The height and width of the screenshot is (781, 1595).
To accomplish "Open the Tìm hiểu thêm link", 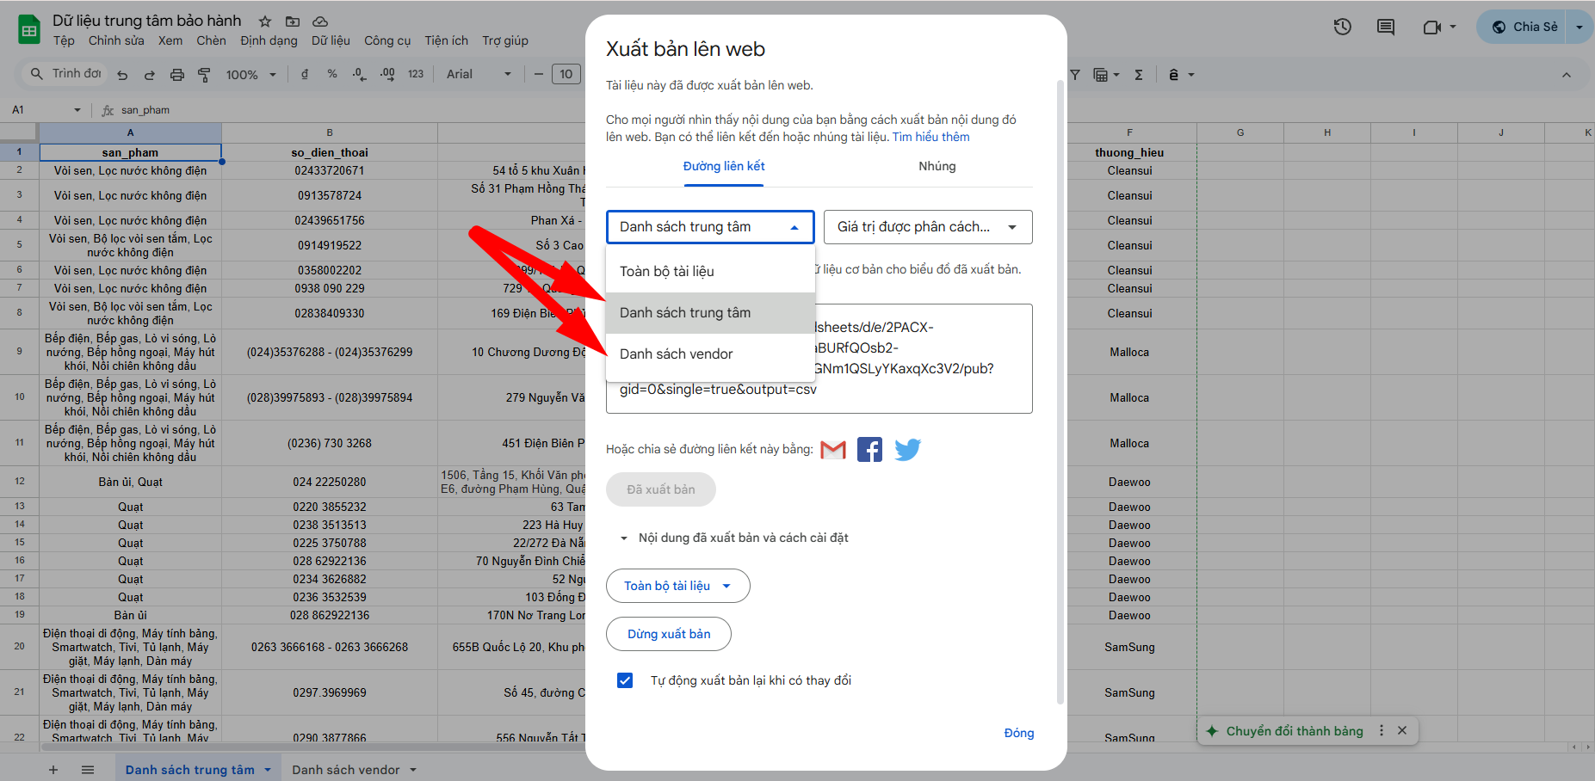I will pyautogui.click(x=930, y=137).
